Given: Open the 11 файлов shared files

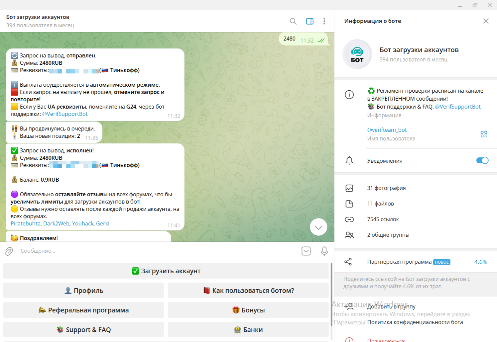Looking at the screenshot, I should click(380, 204).
